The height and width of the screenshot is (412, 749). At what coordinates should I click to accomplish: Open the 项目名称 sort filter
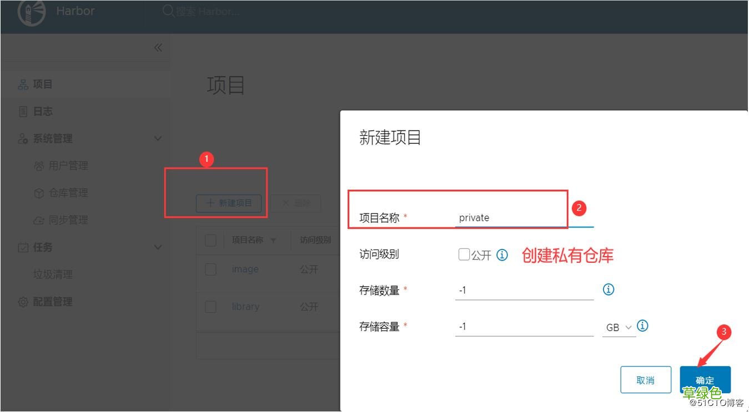coord(272,240)
